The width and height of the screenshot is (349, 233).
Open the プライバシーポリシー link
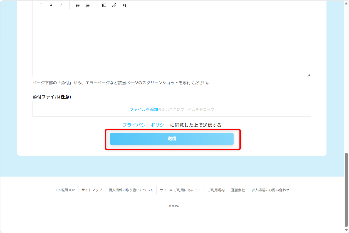(x=145, y=125)
